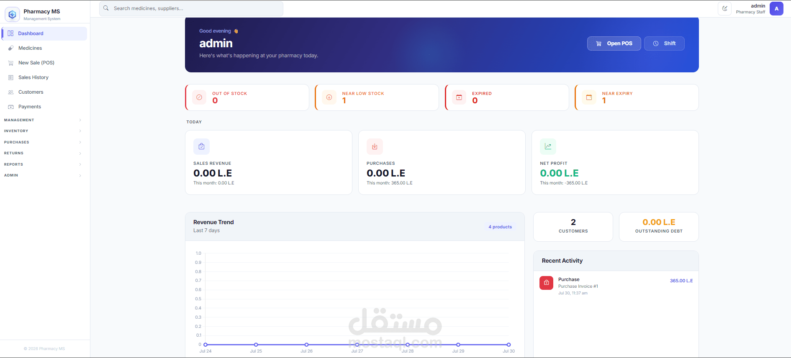Expand the Inventory section
This screenshot has width=791, height=358.
tap(44, 131)
